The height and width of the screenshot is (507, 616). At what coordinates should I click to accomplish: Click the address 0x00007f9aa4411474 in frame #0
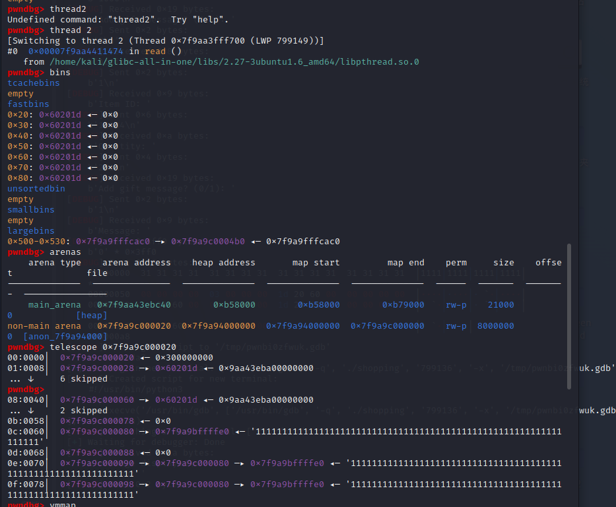[75, 51]
